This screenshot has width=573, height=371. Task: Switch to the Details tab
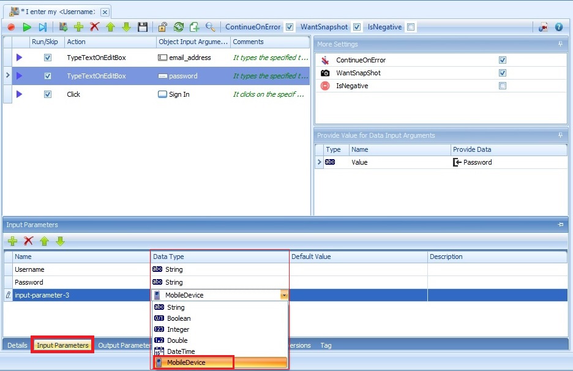tap(17, 345)
